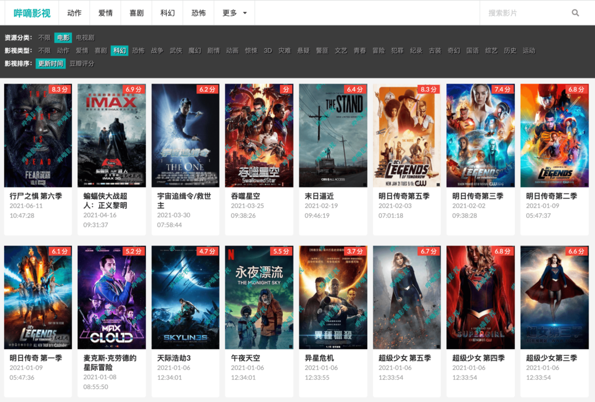Screen dimensions: 595x402
Task: Click the 哔嘀影视 site logo
Action: 32,13
